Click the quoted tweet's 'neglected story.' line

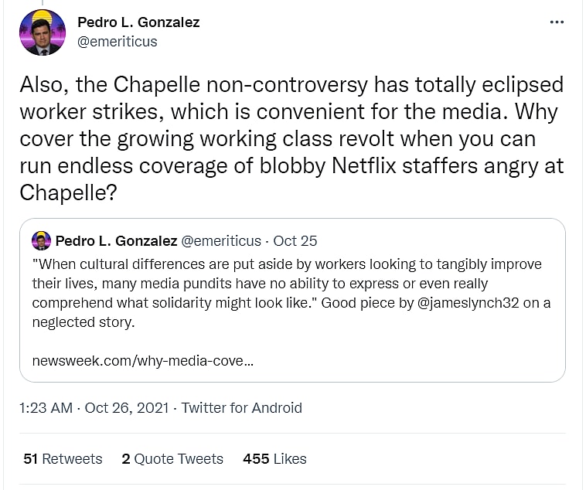click(x=83, y=322)
